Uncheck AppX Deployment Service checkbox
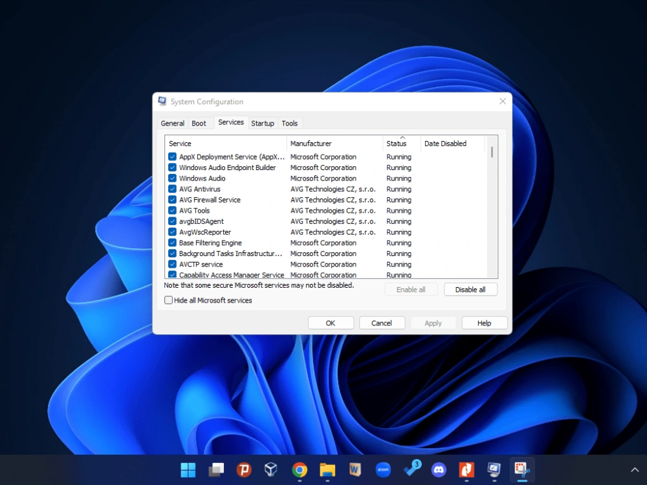The image size is (647, 485). 172,156
